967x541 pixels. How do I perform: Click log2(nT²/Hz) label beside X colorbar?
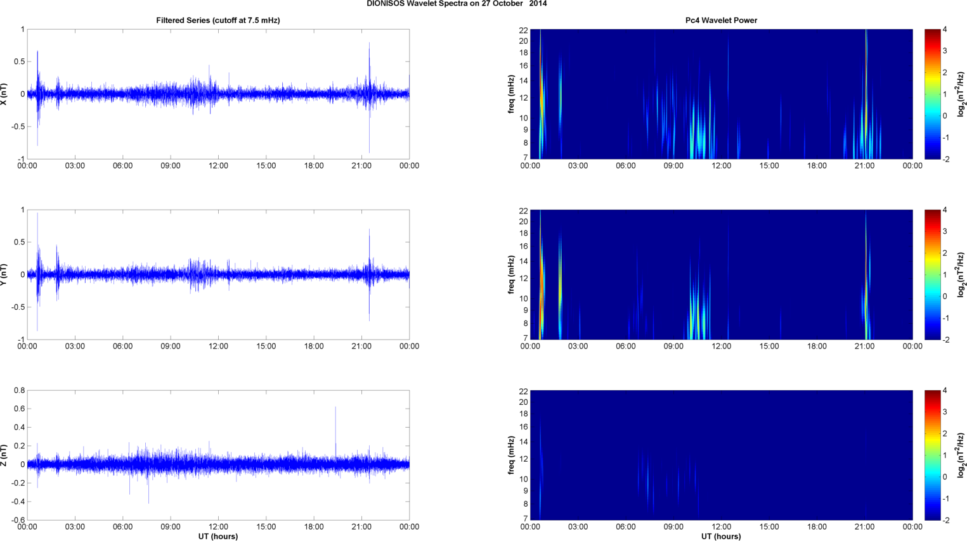(x=961, y=94)
